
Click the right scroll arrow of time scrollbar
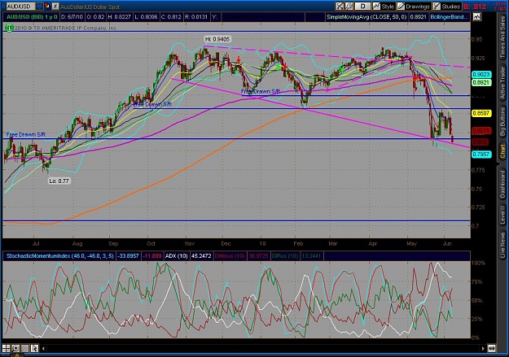(x=483, y=349)
